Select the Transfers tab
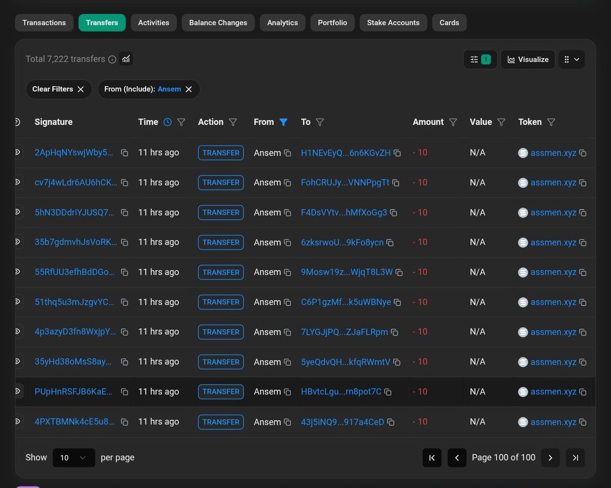The image size is (611, 488). [x=102, y=23]
